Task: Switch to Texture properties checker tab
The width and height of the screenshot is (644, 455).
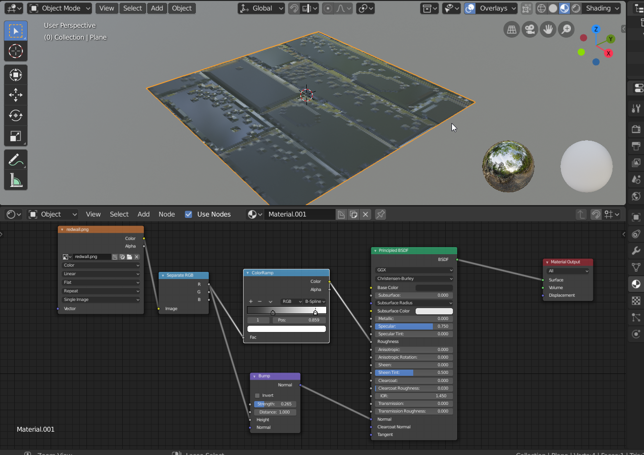Action: [635, 300]
